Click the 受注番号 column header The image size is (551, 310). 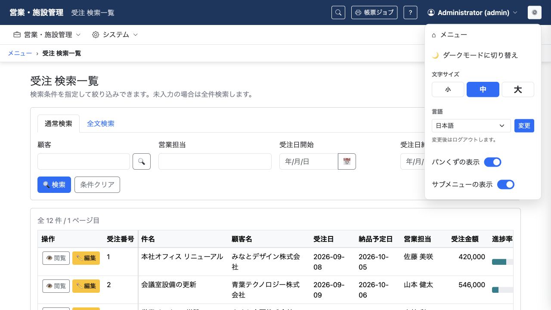(x=121, y=239)
